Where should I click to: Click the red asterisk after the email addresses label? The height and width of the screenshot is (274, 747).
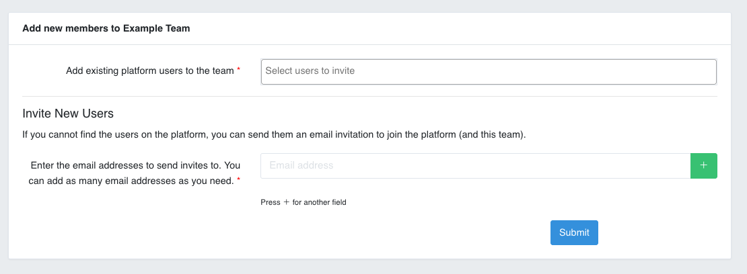pos(238,181)
